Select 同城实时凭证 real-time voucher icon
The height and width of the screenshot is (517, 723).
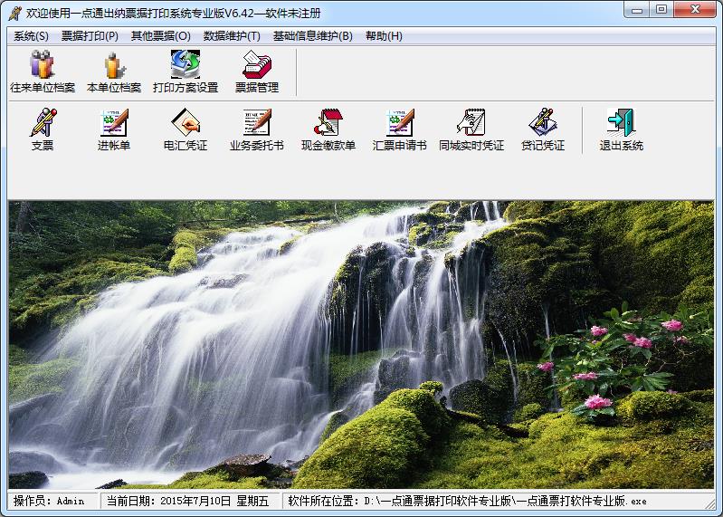pyautogui.click(x=471, y=129)
